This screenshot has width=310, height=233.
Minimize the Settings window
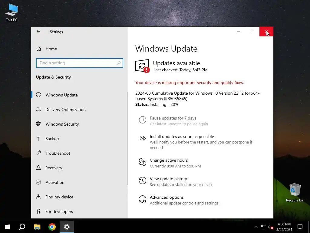click(239, 32)
